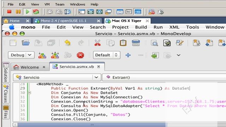Click the Conexion.Open() line

[x=70, y=110]
